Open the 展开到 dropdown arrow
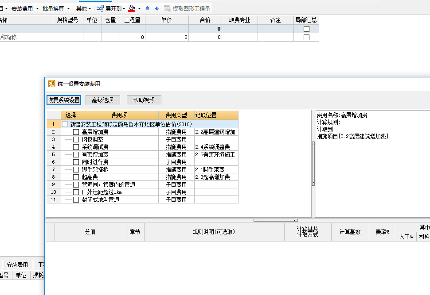 pos(124,9)
